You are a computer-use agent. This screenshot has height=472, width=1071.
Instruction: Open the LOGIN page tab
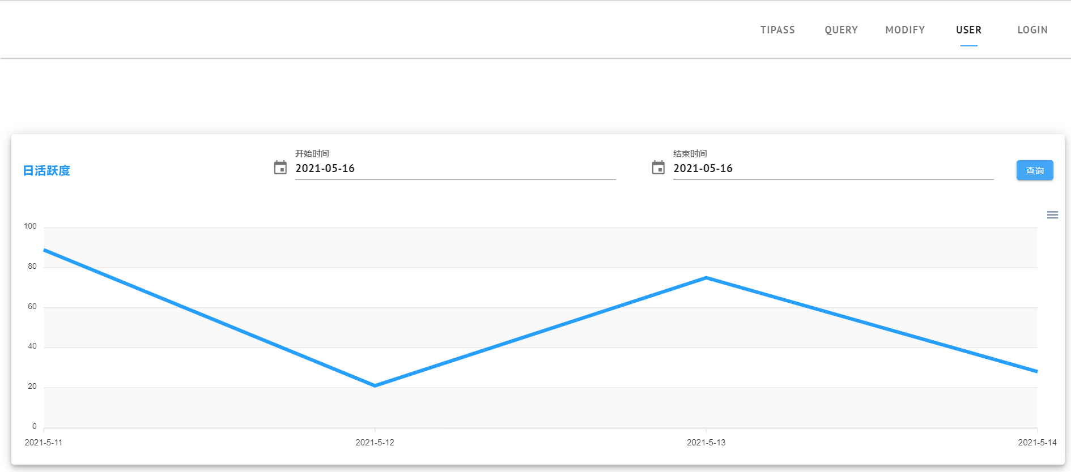point(1032,30)
